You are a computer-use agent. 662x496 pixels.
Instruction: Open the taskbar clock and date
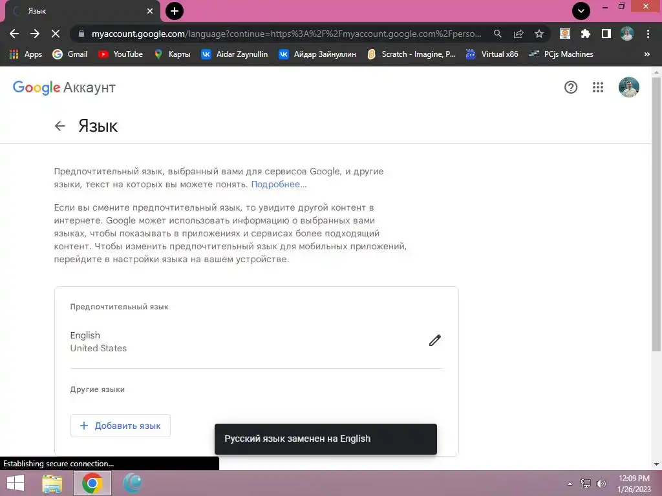[634, 484]
